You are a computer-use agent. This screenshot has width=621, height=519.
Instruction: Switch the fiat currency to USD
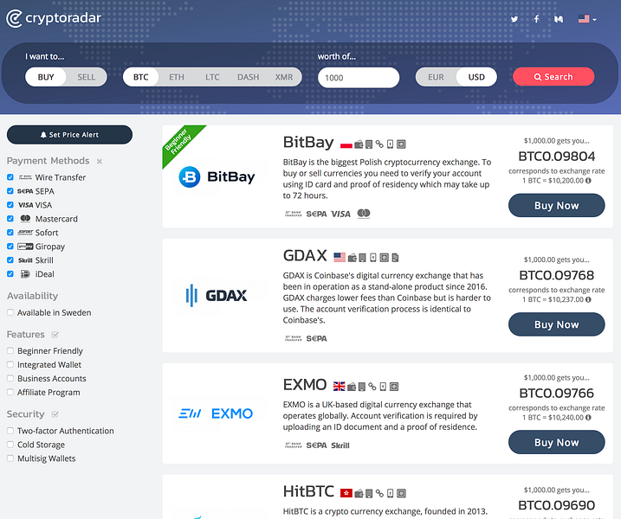click(x=476, y=77)
